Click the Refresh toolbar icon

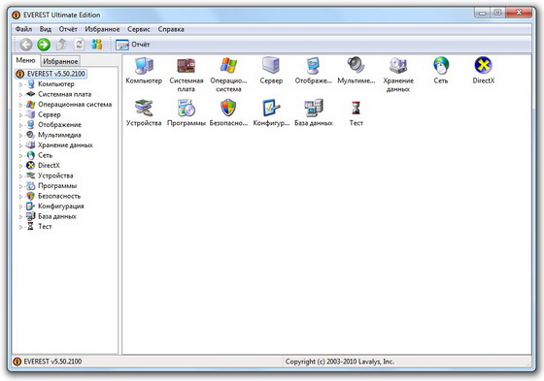click(79, 45)
